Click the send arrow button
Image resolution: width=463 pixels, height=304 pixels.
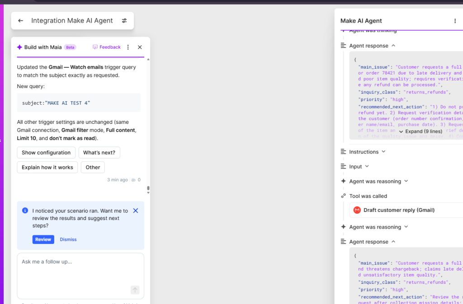(x=135, y=290)
